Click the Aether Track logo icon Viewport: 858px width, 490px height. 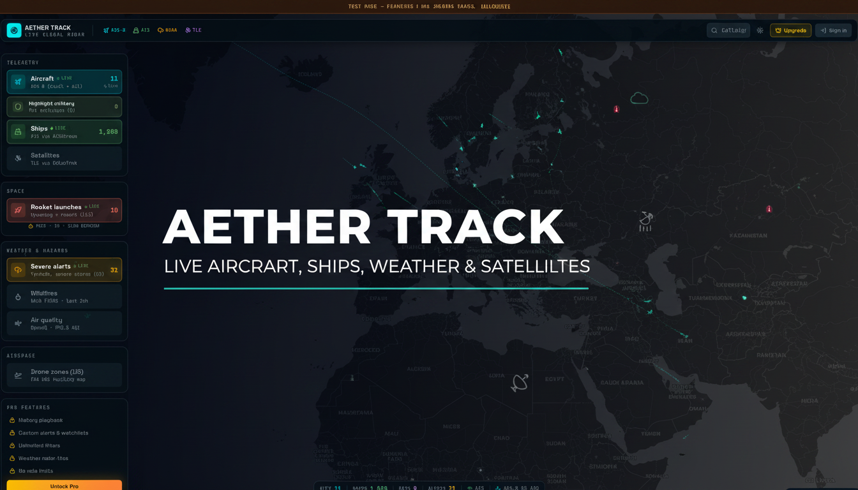pyautogui.click(x=14, y=30)
